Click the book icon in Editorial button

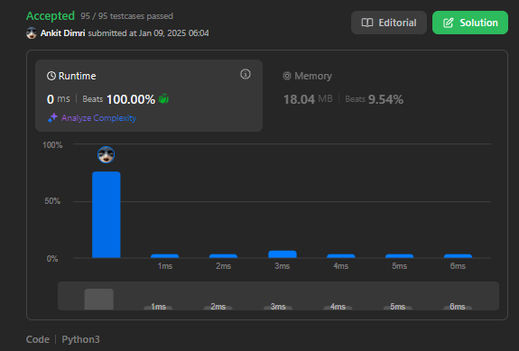pyautogui.click(x=367, y=23)
